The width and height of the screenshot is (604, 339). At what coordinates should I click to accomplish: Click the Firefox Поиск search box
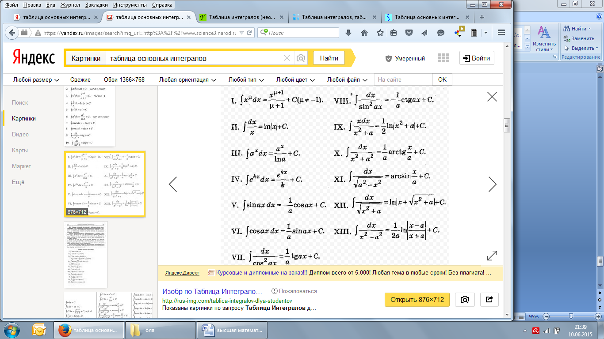pyautogui.click(x=298, y=33)
